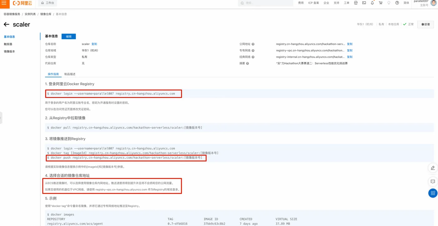
Task: Go to 实例列表 breadcrumb
Action: 30,14
